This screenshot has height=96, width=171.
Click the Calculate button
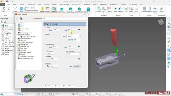[x=48, y=86]
